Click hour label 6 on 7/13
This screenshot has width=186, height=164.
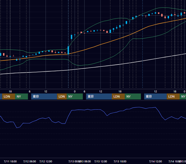pyautogui.click(x=84, y=92)
